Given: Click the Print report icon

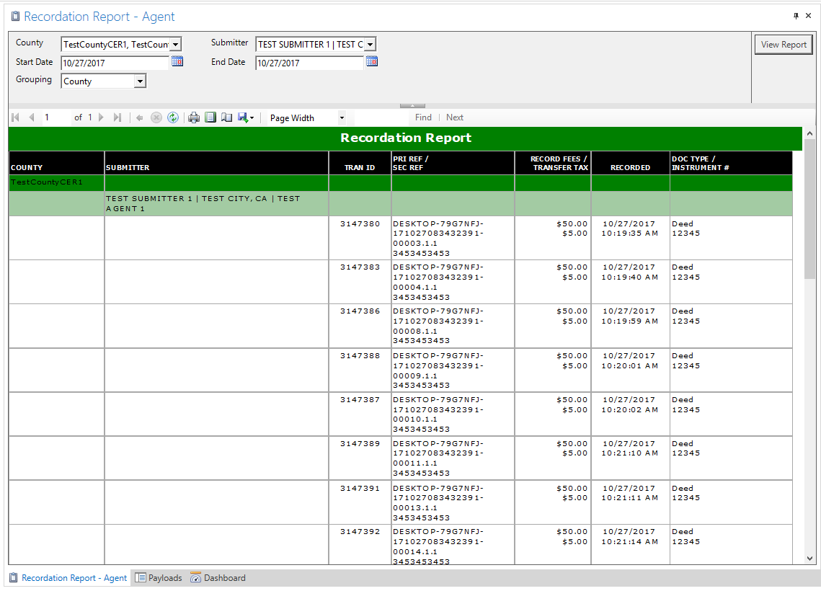Looking at the screenshot, I should (194, 117).
